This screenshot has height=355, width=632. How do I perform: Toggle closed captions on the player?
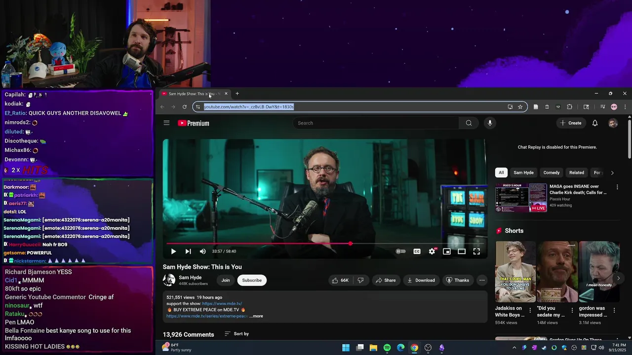pos(417,251)
